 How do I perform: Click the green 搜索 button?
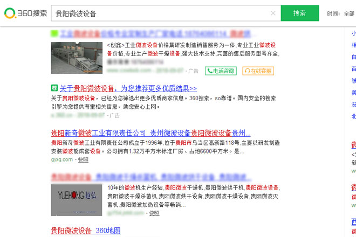click(300, 13)
